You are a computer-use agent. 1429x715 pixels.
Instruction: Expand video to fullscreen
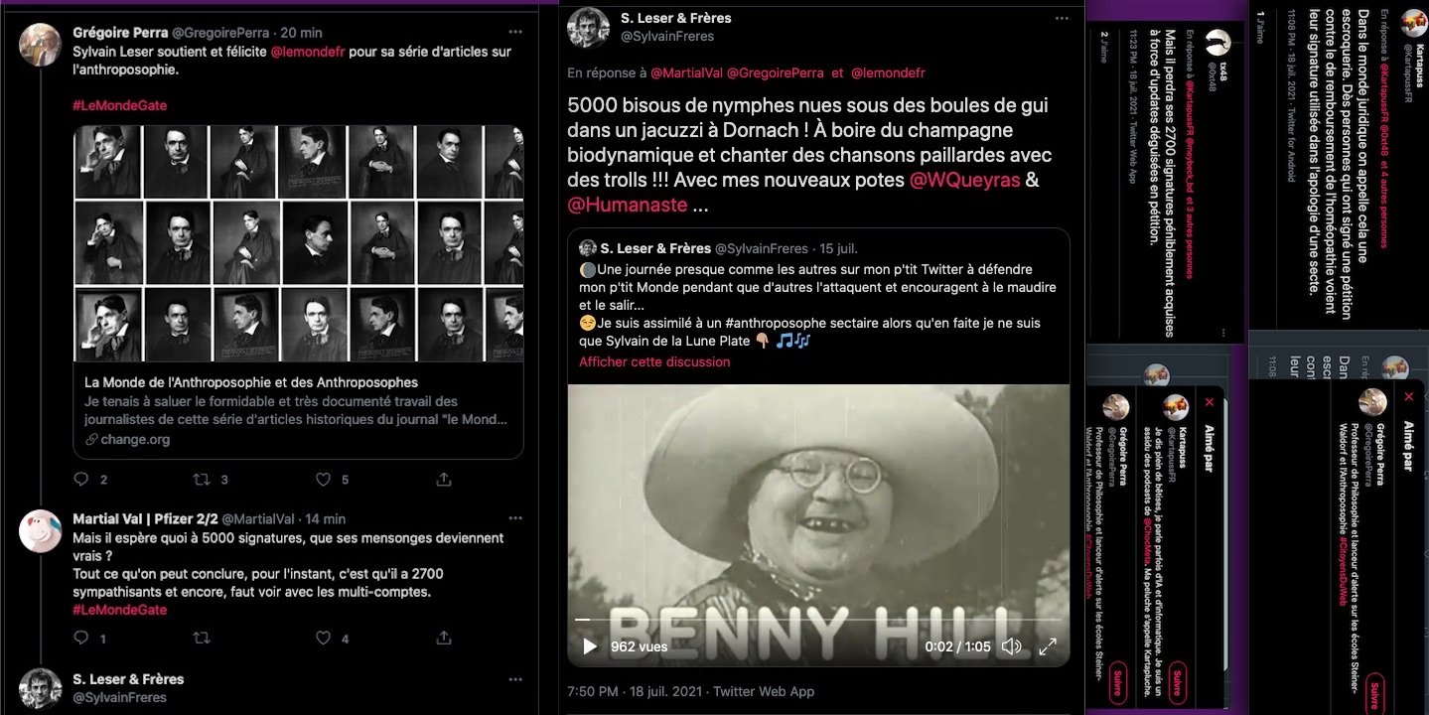coord(1047,646)
